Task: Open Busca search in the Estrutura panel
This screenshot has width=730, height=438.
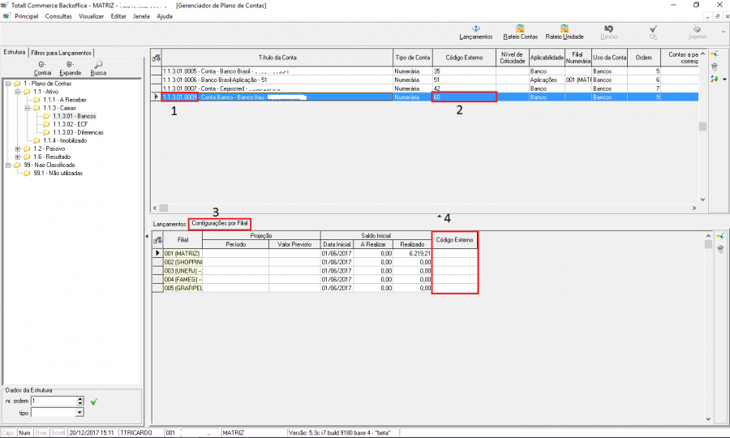Action: coord(98,68)
